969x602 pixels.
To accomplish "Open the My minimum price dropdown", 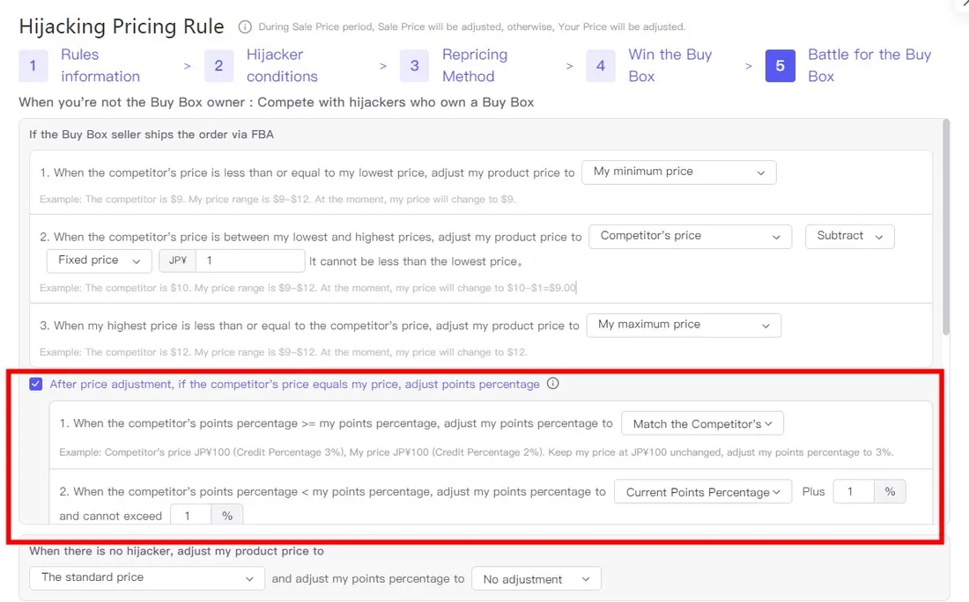I will 678,173.
